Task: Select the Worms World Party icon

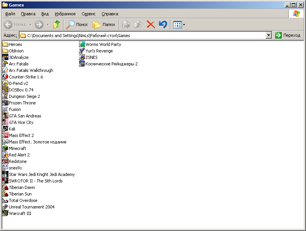Action: (82, 44)
